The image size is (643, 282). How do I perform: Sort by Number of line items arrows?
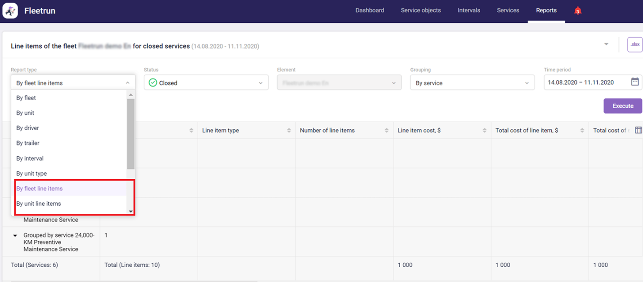pyautogui.click(x=387, y=131)
